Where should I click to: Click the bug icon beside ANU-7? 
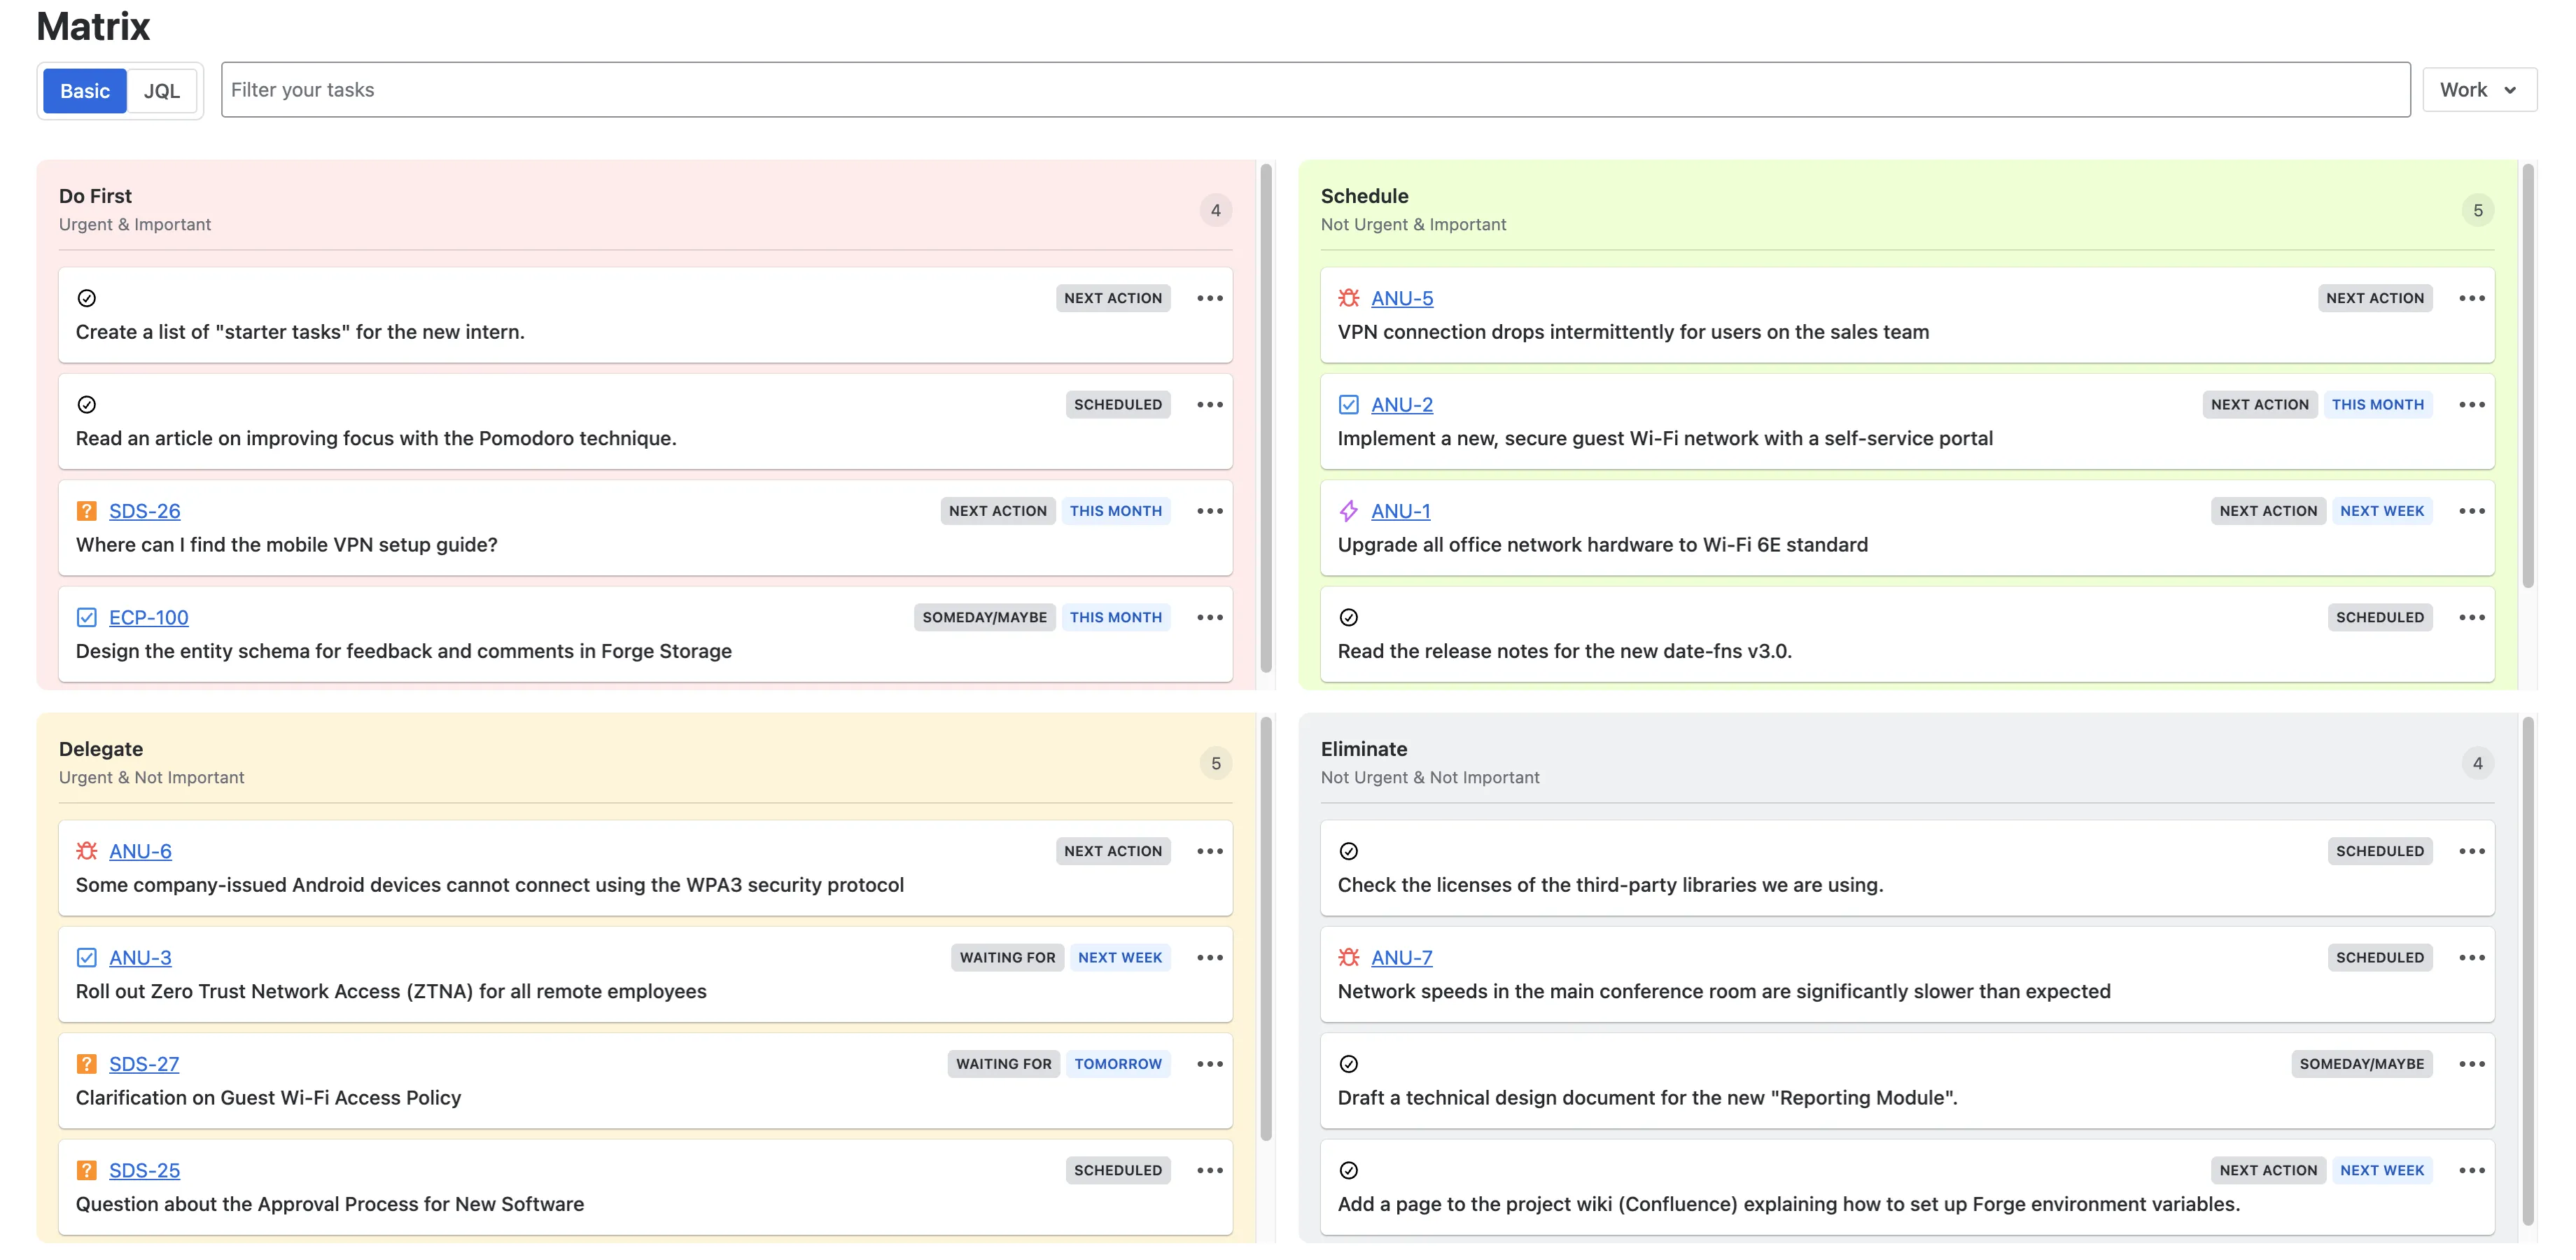click(1348, 957)
